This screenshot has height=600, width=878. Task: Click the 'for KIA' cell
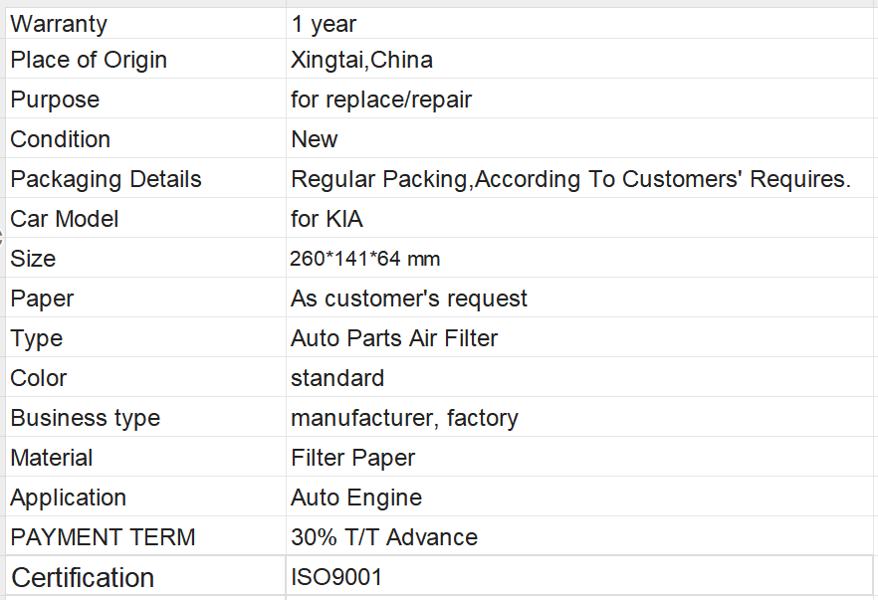click(581, 218)
